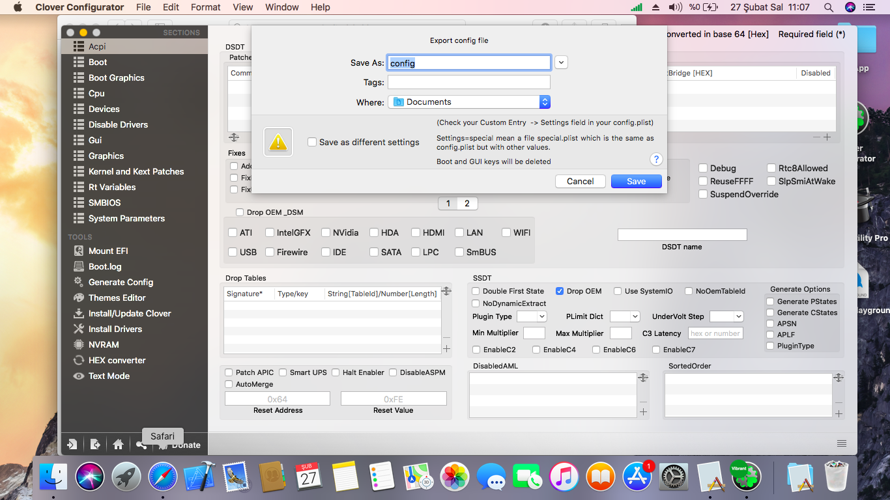Viewport: 890px width, 500px height.
Task: Click the NVRAM chip icon in sidebar
Action: coord(79,344)
